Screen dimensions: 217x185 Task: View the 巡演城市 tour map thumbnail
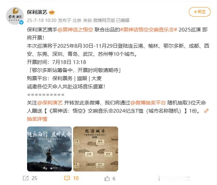coord(95,149)
